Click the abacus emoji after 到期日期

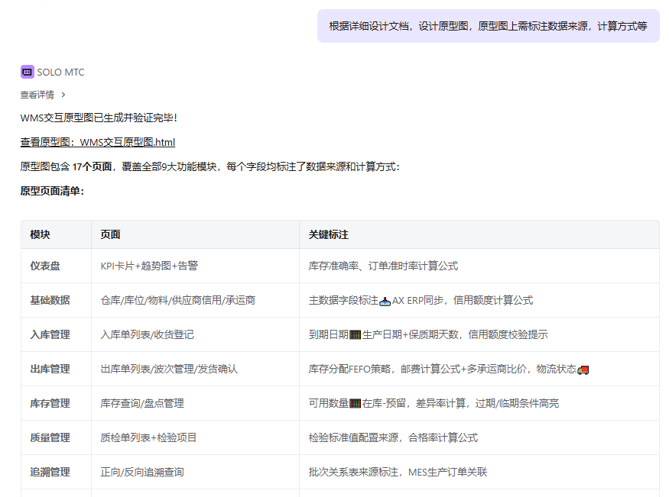[x=355, y=335]
